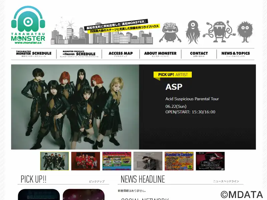Click the 06.22(Sun) date text
The width and height of the screenshot is (267, 200).
[x=176, y=106]
